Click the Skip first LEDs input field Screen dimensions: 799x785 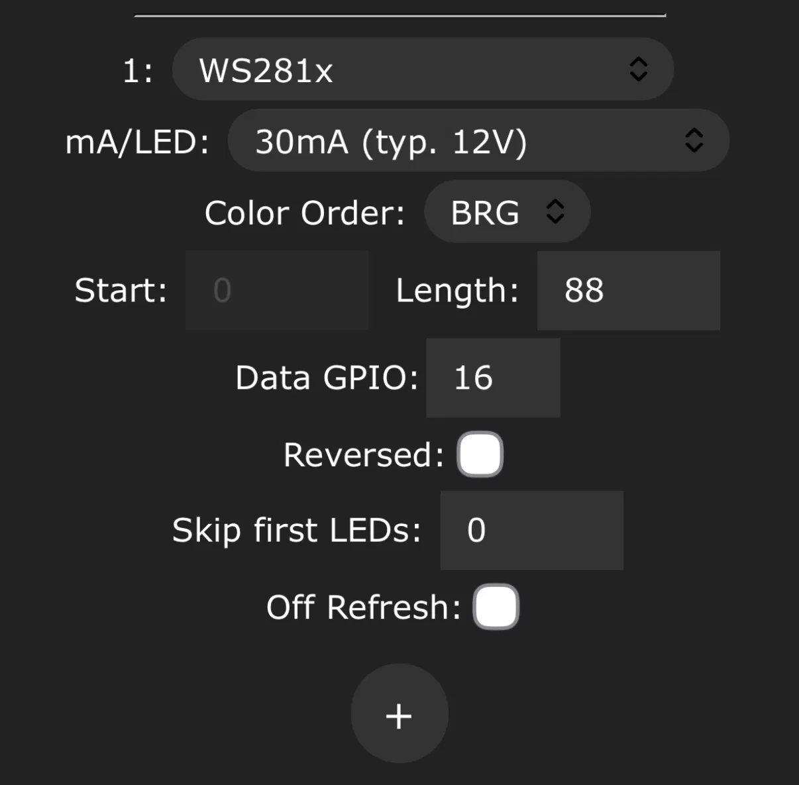coord(531,530)
